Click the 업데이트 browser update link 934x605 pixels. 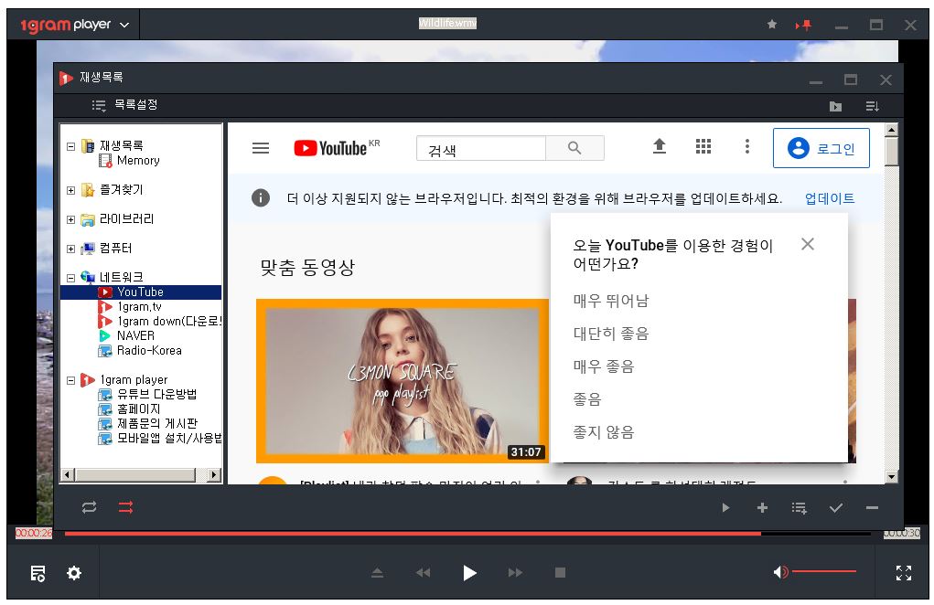point(829,198)
